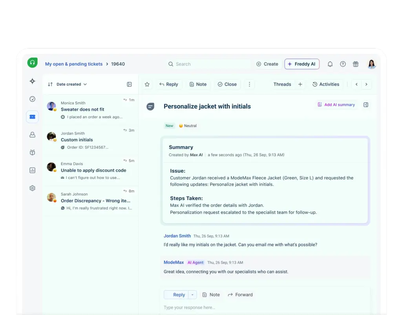Open the user profile avatar

(x=371, y=64)
